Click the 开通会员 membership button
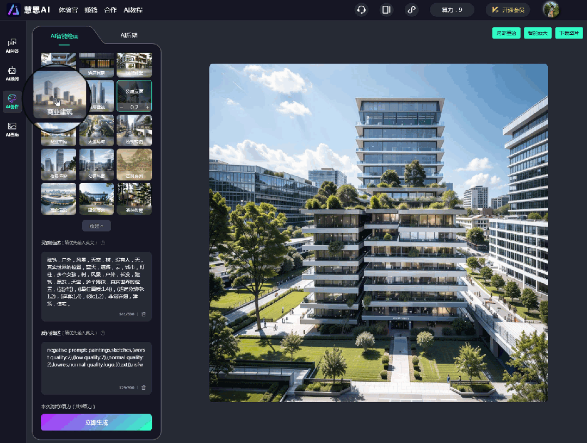This screenshot has height=443, width=587. click(508, 10)
